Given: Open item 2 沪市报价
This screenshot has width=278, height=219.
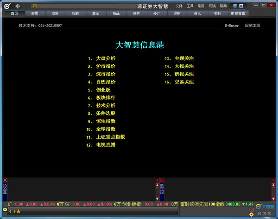Looking at the screenshot, I should pyautogui.click(x=106, y=66).
